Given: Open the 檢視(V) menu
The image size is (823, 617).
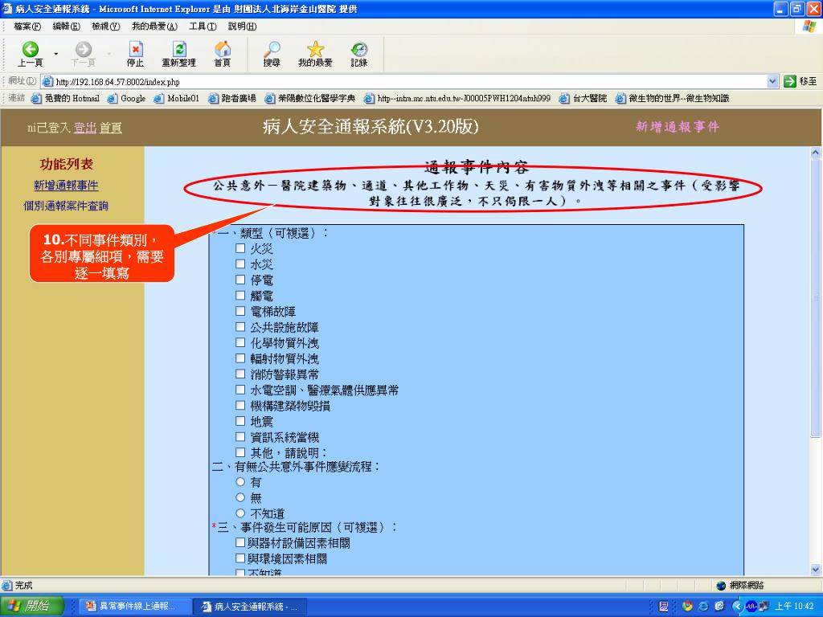Looking at the screenshot, I should pos(105,27).
